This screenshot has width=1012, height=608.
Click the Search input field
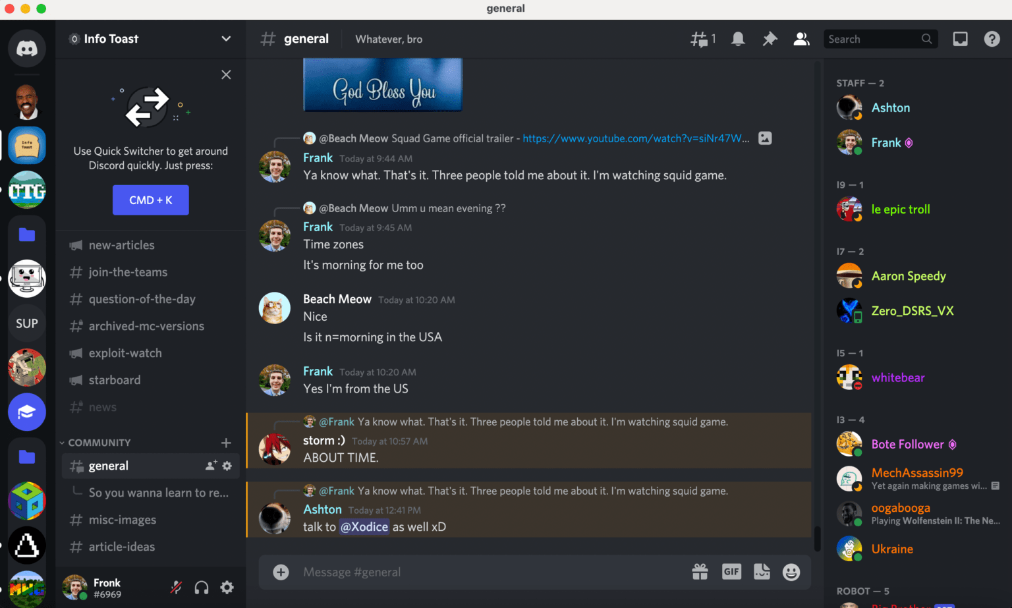(876, 39)
